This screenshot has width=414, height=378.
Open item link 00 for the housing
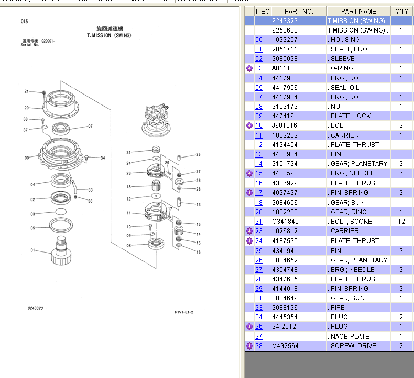click(259, 40)
